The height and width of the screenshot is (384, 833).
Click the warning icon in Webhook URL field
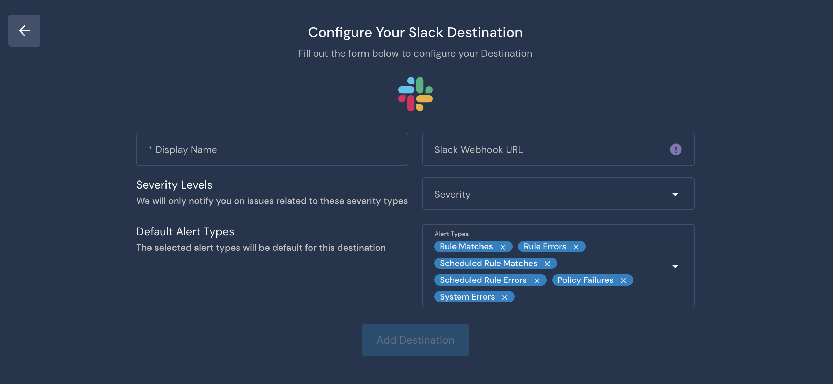point(676,149)
